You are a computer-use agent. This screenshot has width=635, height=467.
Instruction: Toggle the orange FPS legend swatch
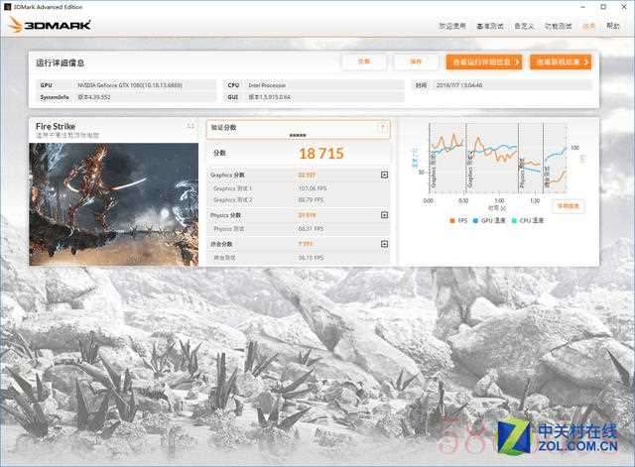point(452,220)
